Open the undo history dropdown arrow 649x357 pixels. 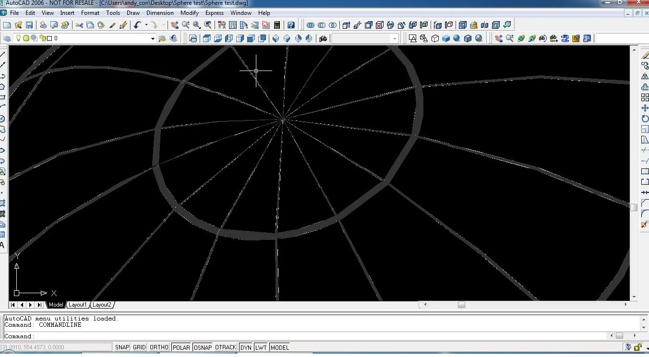(x=145, y=25)
